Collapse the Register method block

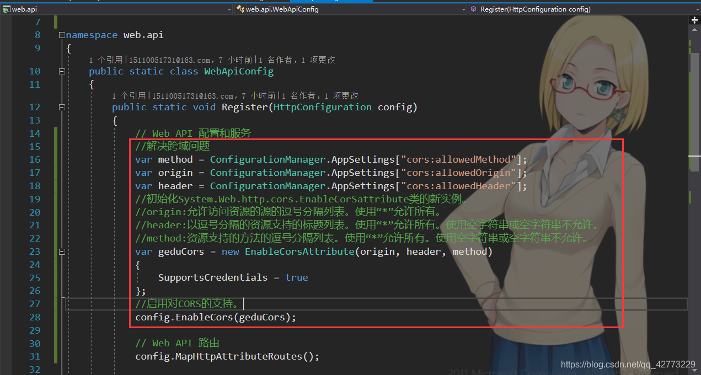(62, 107)
